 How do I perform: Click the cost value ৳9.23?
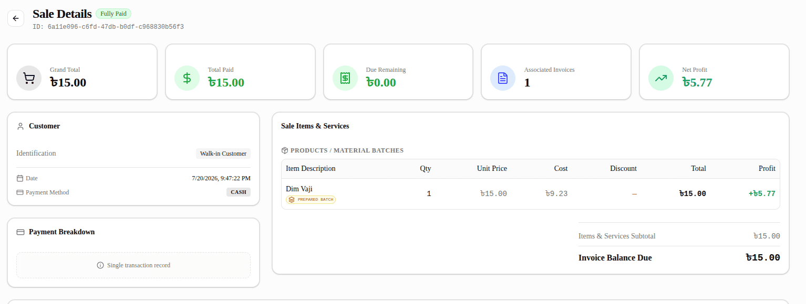(x=556, y=193)
